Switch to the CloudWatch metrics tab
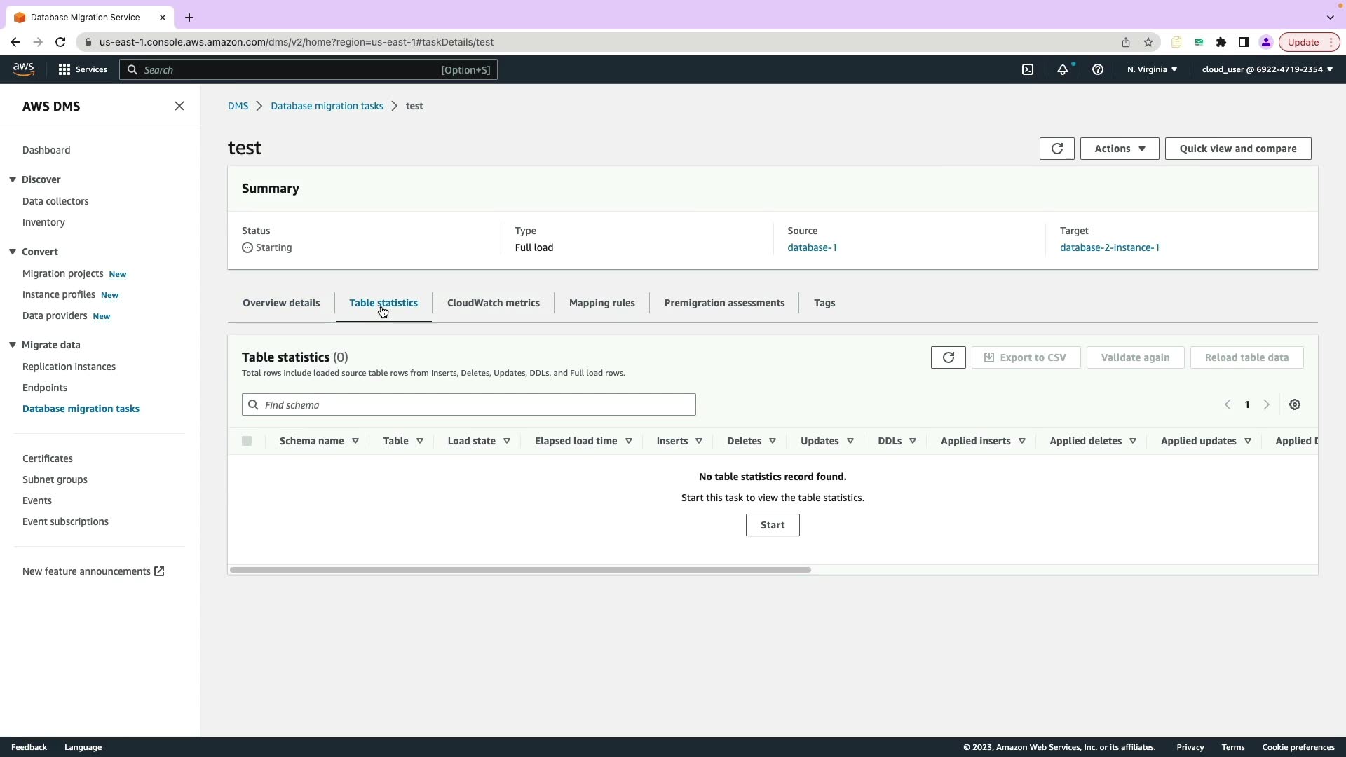This screenshot has width=1346, height=757. coord(493,303)
